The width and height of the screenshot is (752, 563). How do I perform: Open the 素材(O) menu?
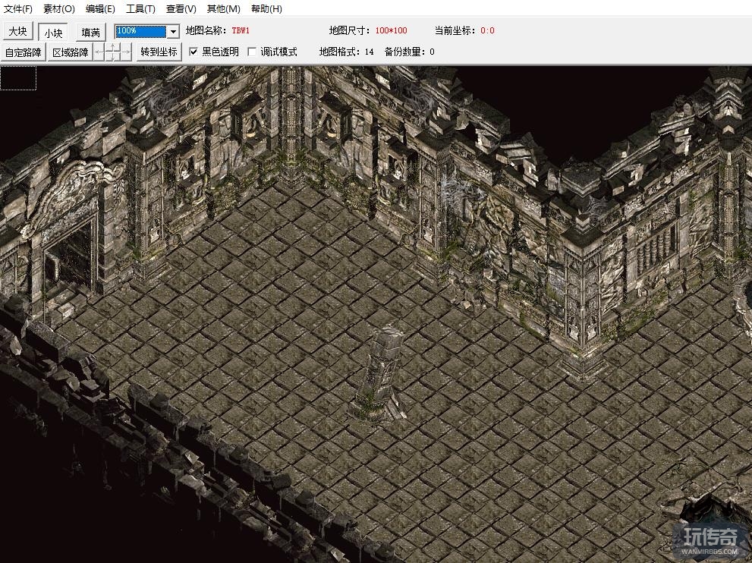click(59, 8)
